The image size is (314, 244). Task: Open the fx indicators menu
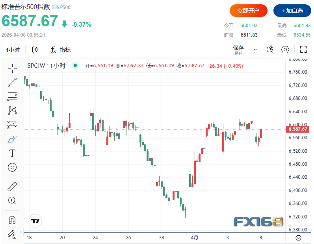[x=60, y=50]
